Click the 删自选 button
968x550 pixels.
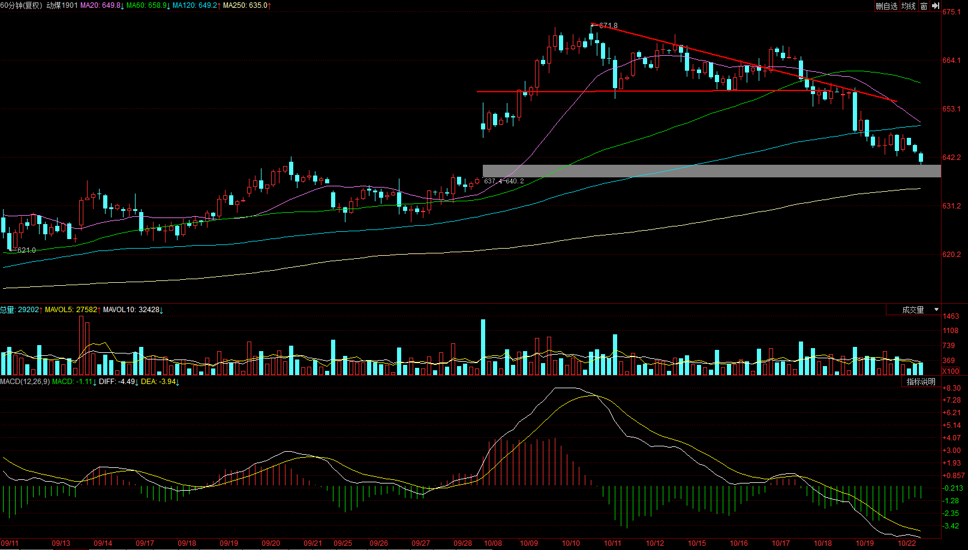pos(886,6)
